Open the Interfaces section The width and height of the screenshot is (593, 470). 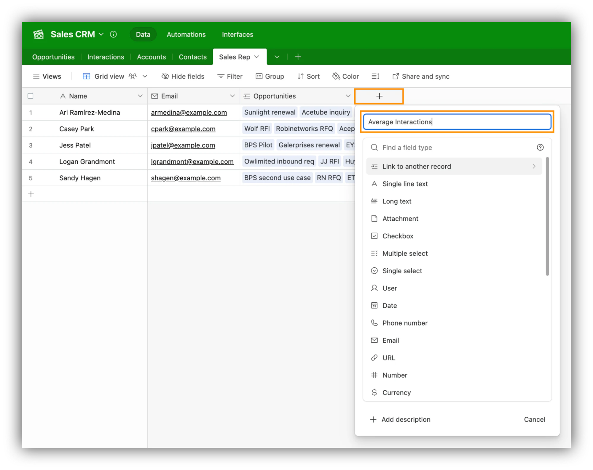pos(237,34)
